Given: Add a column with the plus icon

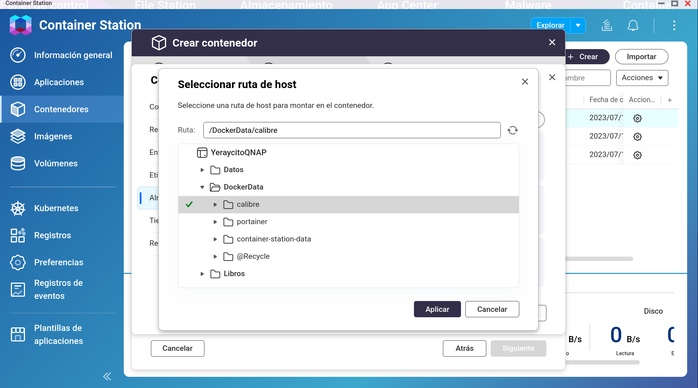Looking at the screenshot, I should (670, 100).
